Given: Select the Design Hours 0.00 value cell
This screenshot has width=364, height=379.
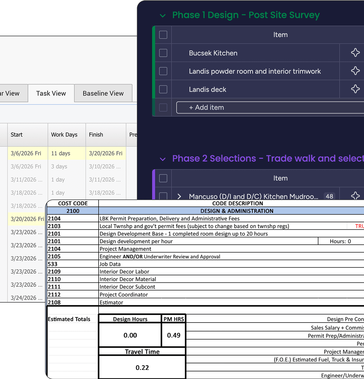Looking at the screenshot, I should point(130,335).
